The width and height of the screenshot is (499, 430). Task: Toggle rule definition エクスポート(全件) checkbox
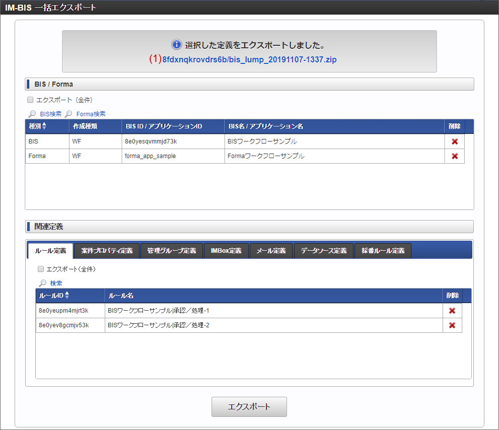(40, 269)
